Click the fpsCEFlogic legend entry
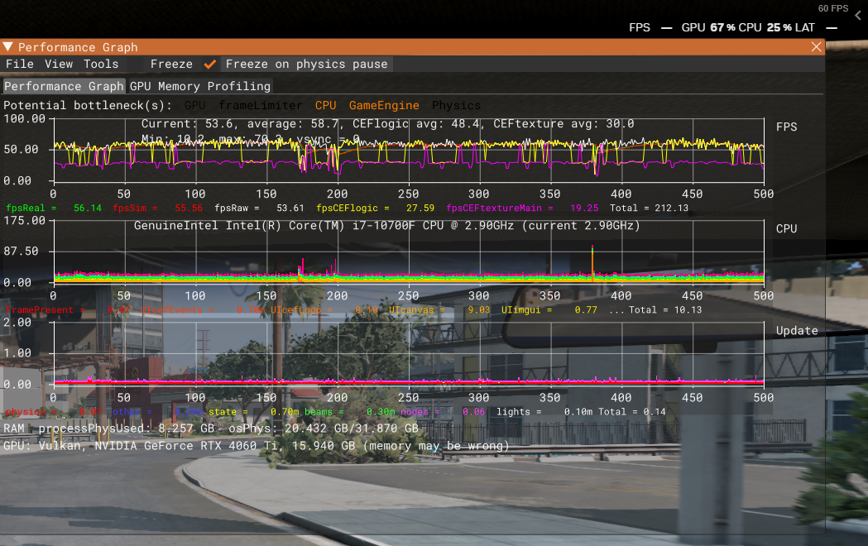Screen dimensions: 868x546 (x=375, y=208)
